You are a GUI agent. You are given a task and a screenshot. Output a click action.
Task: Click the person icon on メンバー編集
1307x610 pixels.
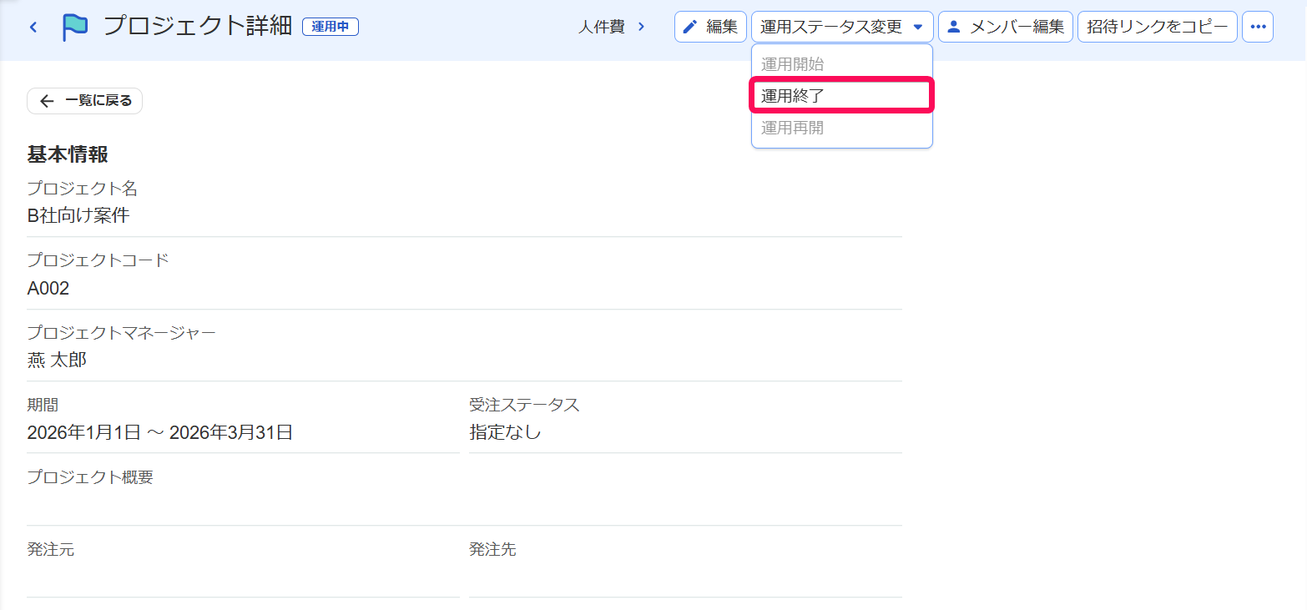(954, 27)
